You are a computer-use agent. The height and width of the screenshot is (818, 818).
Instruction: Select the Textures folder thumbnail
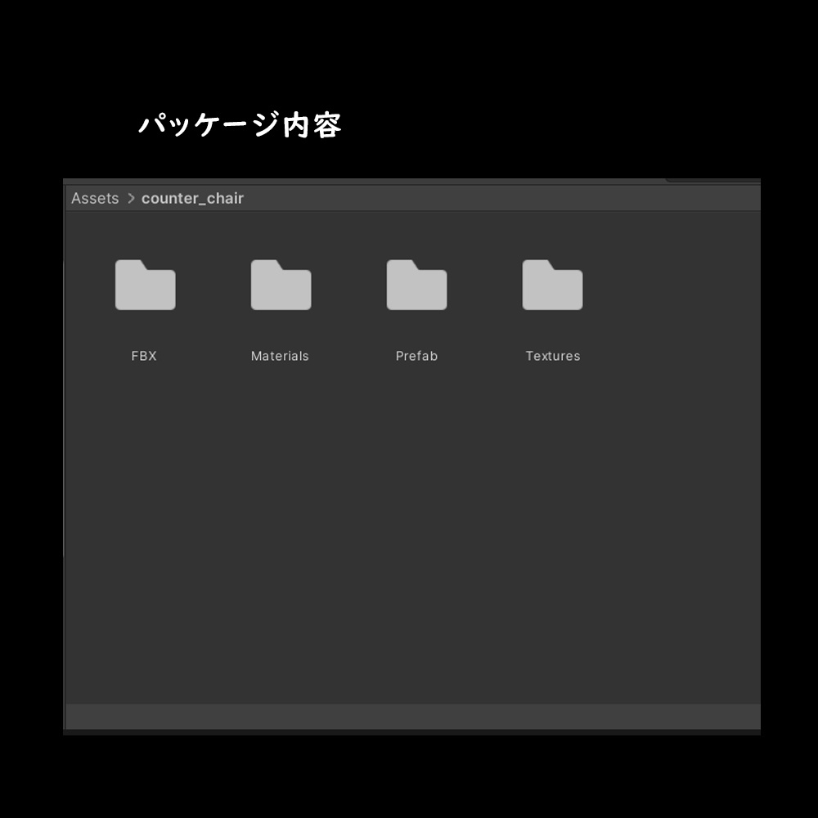pyautogui.click(x=552, y=285)
